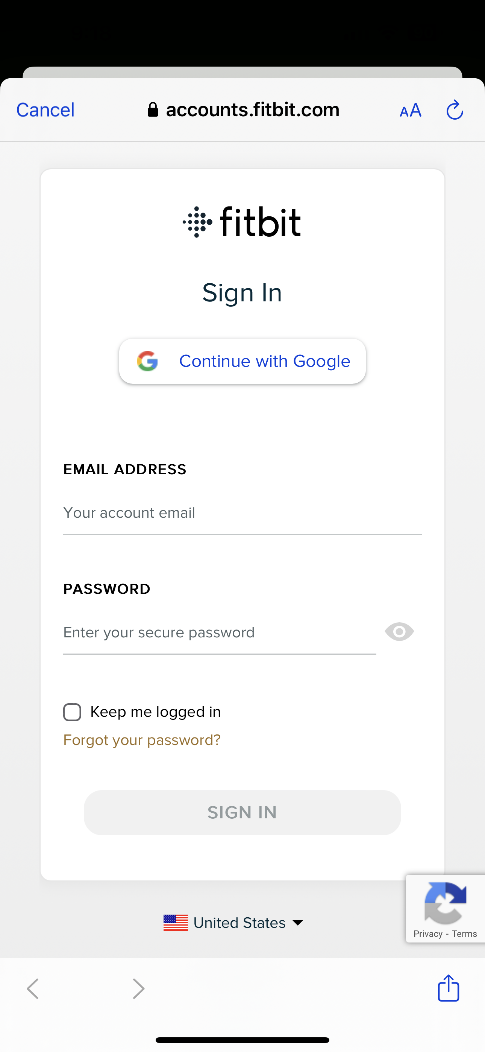485x1052 pixels.
Task: Tap the padlock icon beside accounts.fitbit.com
Action: tap(153, 109)
